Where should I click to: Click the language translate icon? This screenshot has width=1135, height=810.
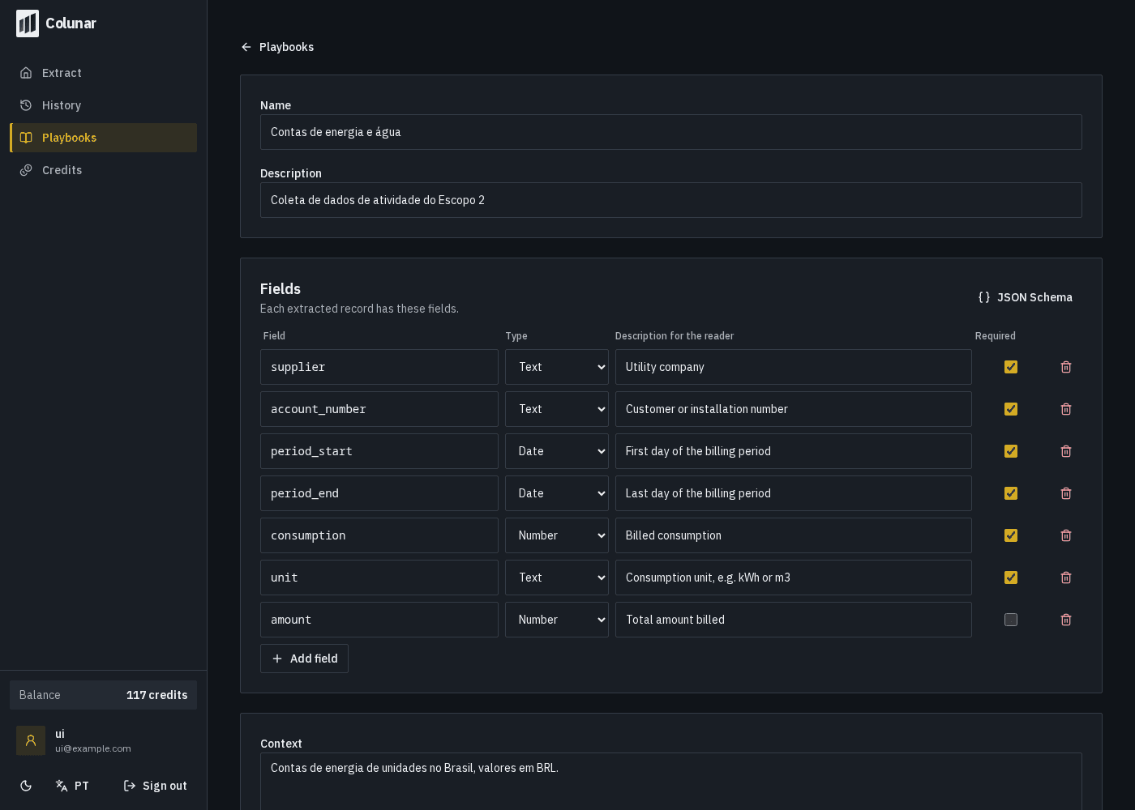(62, 786)
